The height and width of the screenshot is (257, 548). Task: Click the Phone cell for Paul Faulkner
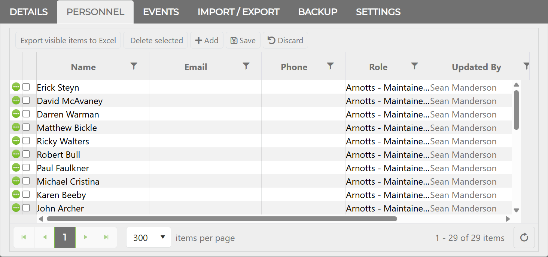(304, 168)
